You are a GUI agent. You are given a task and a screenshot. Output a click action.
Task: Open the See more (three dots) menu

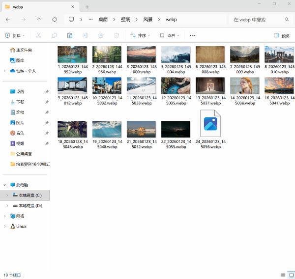click(x=193, y=35)
